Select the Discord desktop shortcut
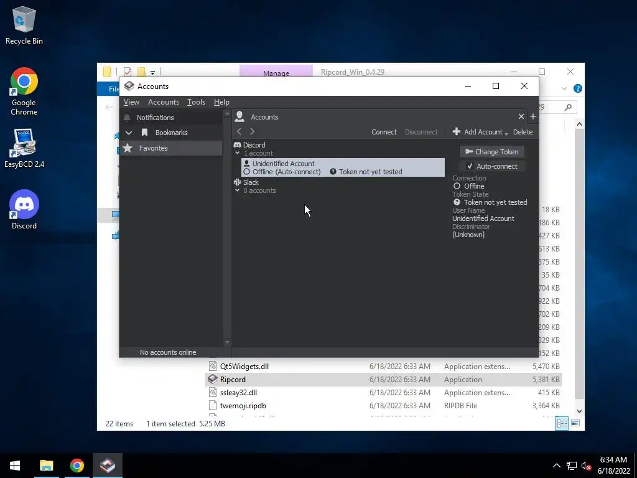Screen dimensions: 637x478 click(x=24, y=209)
